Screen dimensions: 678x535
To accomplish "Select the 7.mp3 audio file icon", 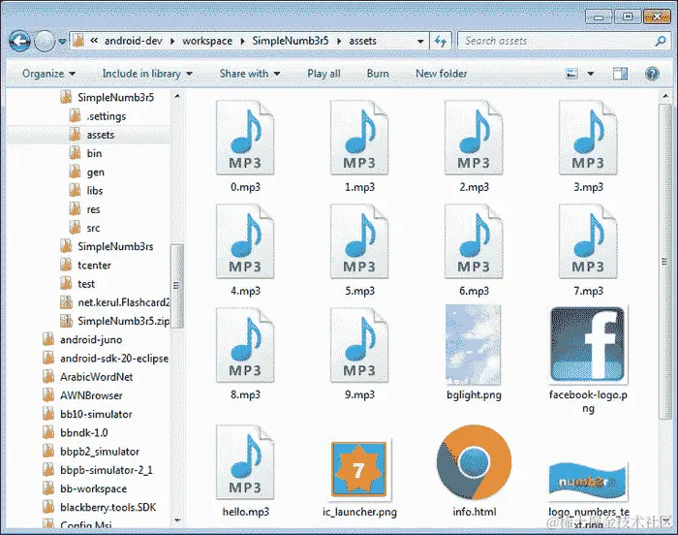I will (x=588, y=241).
